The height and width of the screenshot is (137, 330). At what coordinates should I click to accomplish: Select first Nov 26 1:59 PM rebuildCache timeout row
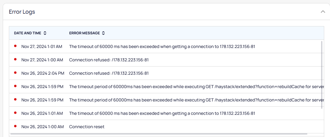[x=166, y=87]
